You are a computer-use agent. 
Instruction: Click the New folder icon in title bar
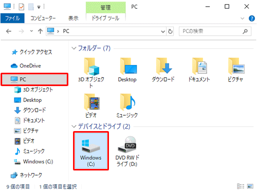[x=31, y=7]
